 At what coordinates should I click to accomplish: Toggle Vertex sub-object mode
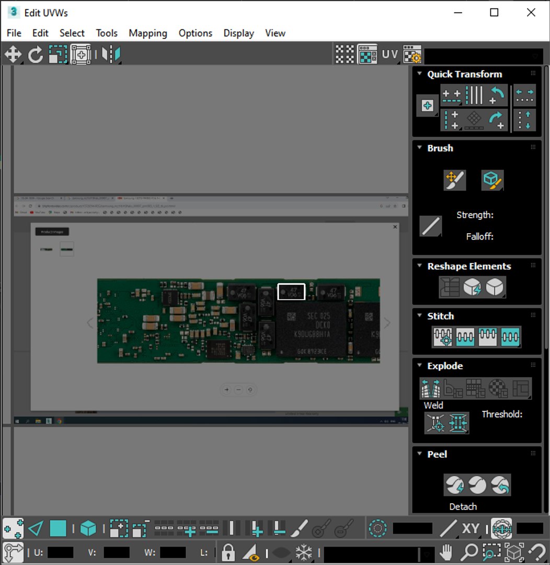[13, 528]
